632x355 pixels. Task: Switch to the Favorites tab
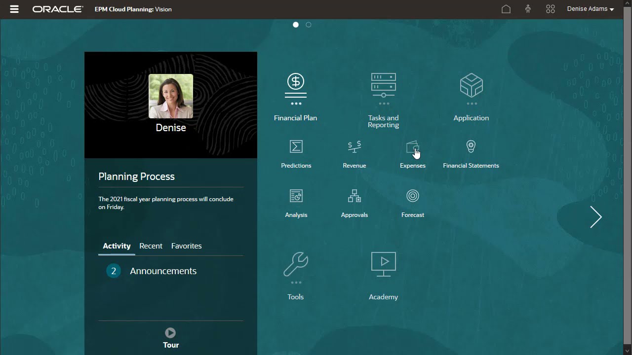(186, 246)
